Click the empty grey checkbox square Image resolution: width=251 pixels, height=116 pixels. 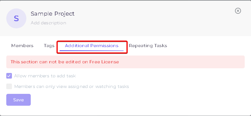click(x=9, y=86)
